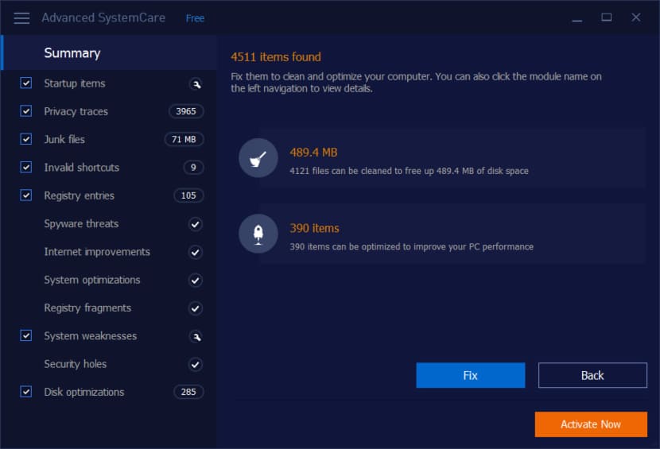This screenshot has height=449, width=660.
Task: Open the Registry entries module details
Action: [x=80, y=195]
